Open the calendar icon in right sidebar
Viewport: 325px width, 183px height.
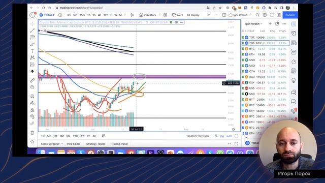[x=294, y=71]
